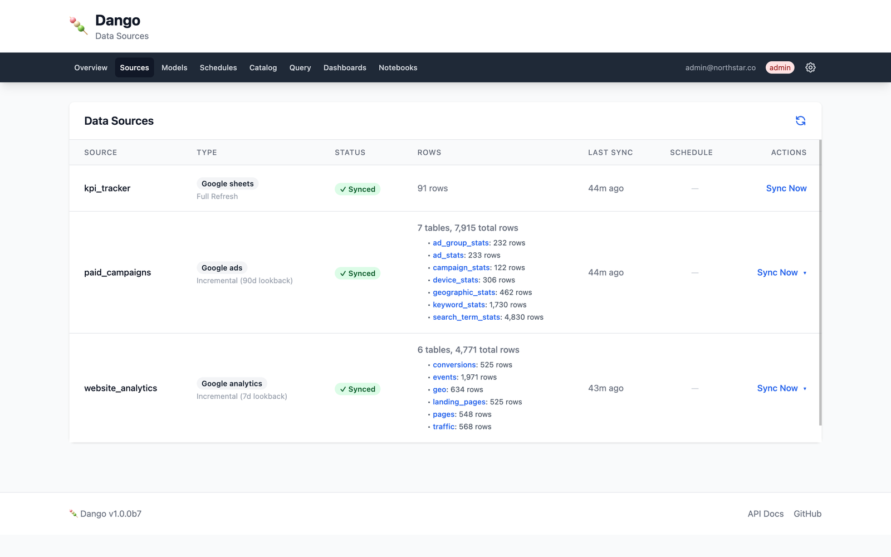Click the Synced status for kpi_tracker

tap(358, 189)
